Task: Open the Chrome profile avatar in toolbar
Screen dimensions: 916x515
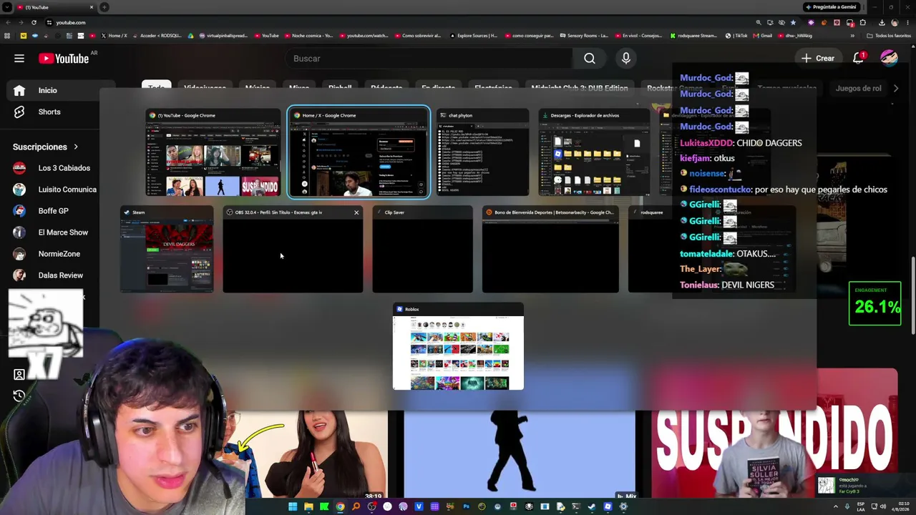Action: (895, 22)
